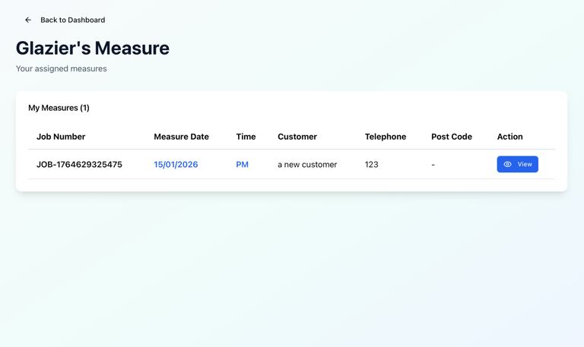This screenshot has width=584, height=347.
Task: Click the Measure Date column header
Action: point(181,137)
